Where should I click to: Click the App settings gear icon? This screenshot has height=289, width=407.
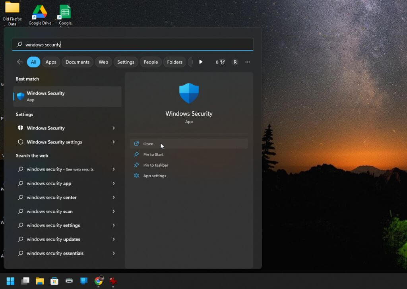[136, 176]
